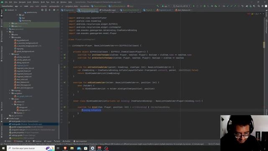The image size is (268, 151).
Task: Click override gutter icon beside bind function
Action: (x=64, y=107)
